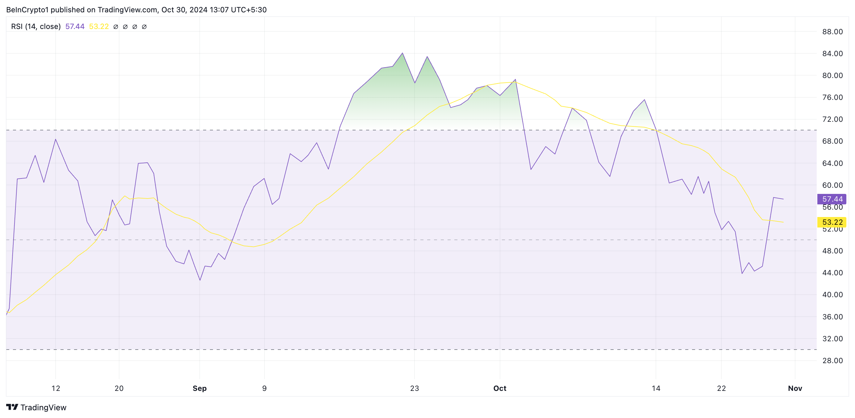This screenshot has height=418, width=855.
Task: Select the Oct label on time axis
Action: click(x=499, y=388)
